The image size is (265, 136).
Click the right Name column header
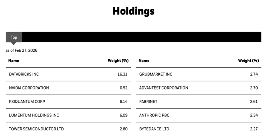tap(144, 61)
